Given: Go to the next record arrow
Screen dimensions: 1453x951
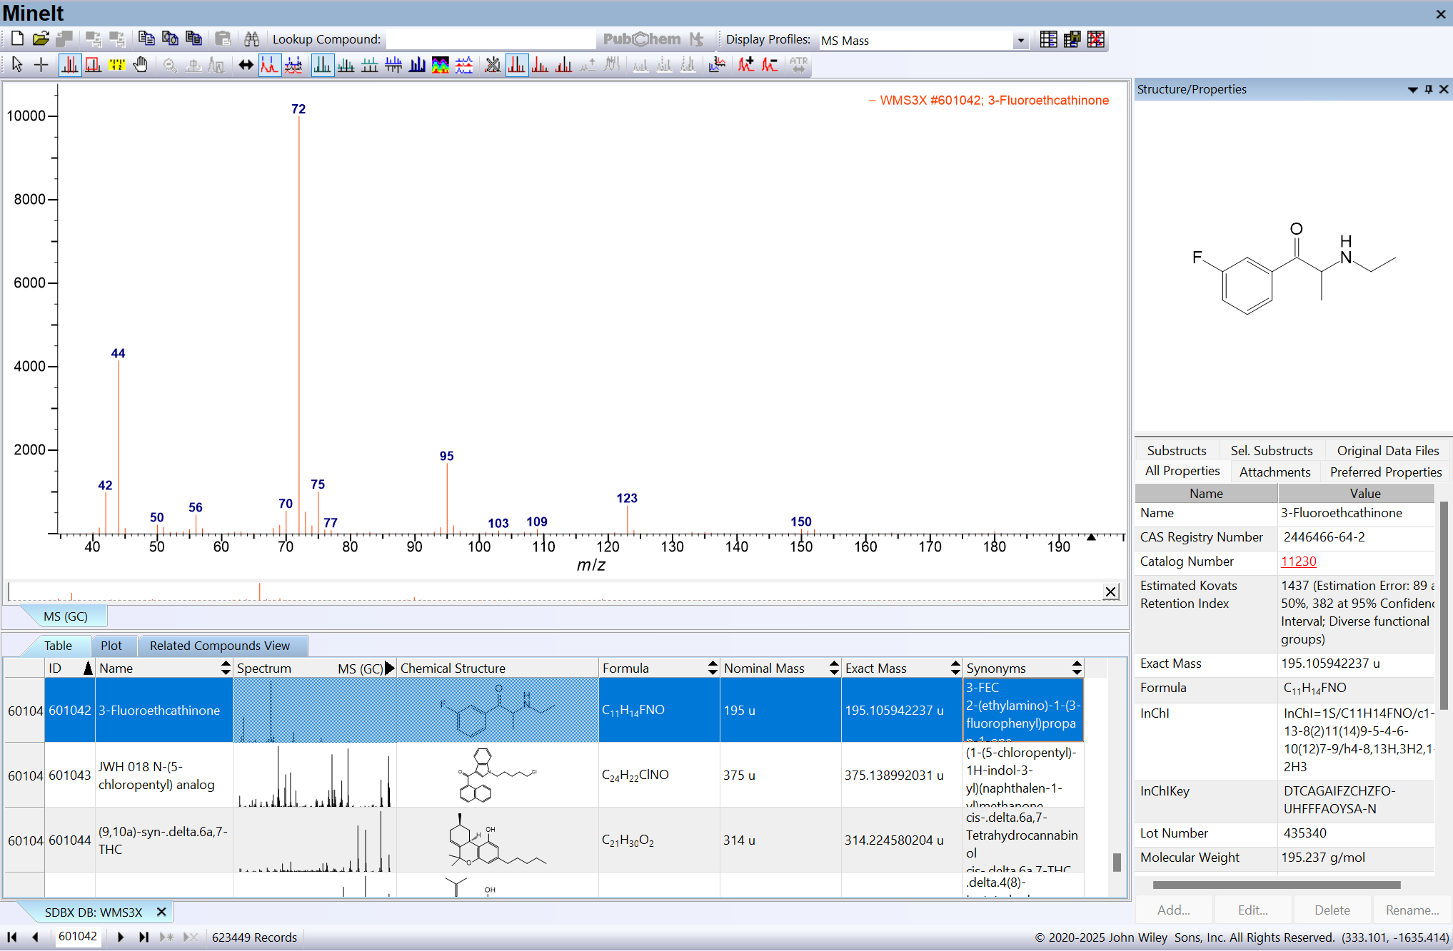Looking at the screenshot, I should pyautogui.click(x=120, y=937).
